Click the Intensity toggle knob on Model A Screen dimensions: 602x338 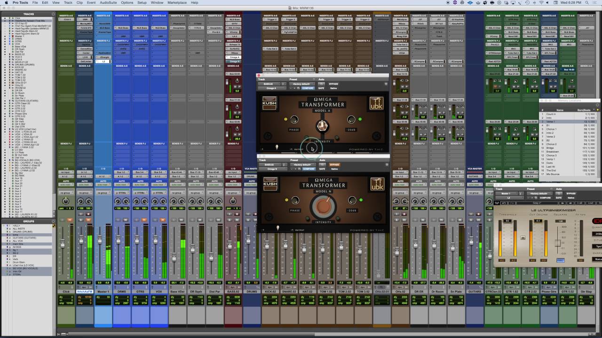pos(322,125)
